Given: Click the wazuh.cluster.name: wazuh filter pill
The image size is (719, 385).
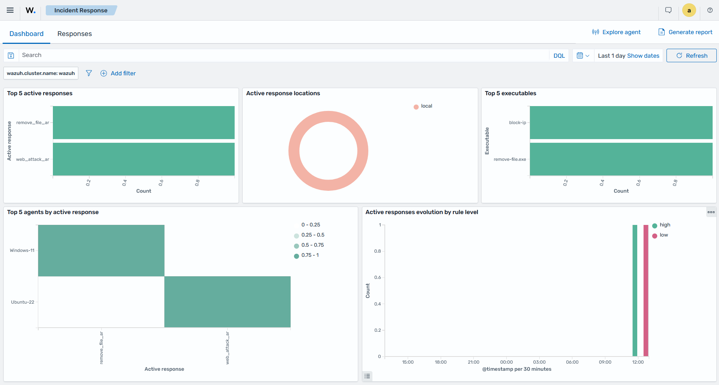Looking at the screenshot, I should click(41, 73).
